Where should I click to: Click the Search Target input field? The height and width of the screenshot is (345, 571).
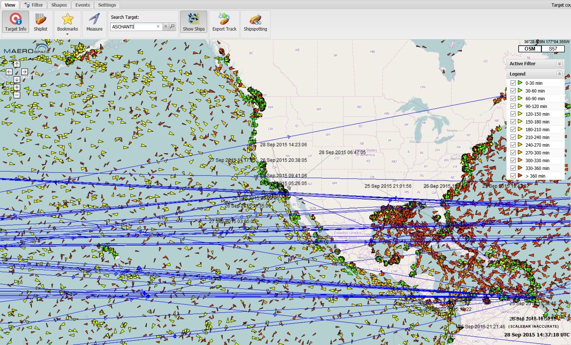click(133, 27)
